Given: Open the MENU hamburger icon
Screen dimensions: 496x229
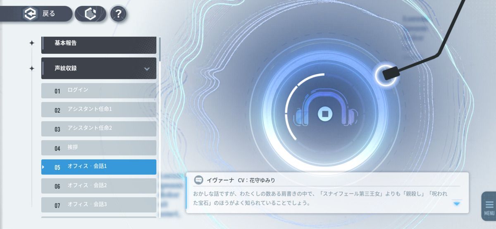Looking at the screenshot, I should (489, 206).
